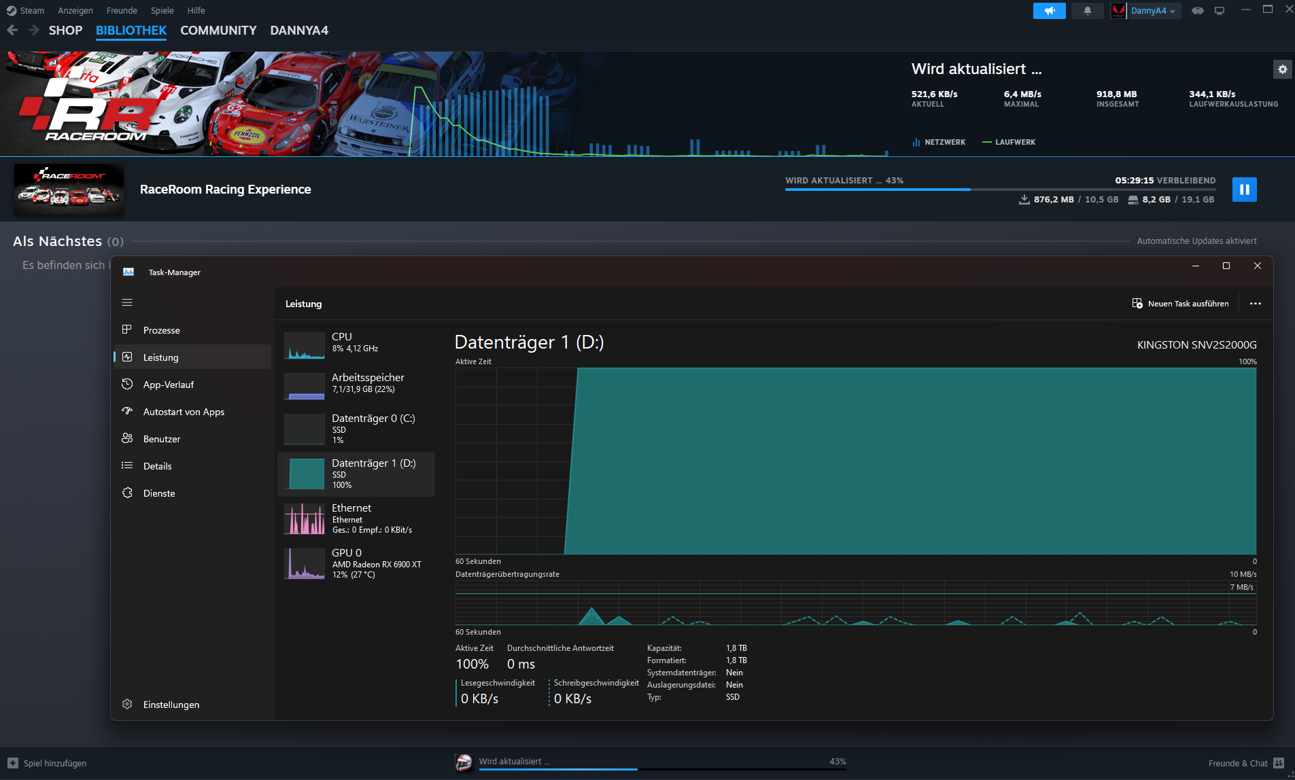Select Prozesse in Task-Manager sidebar

tap(192, 330)
